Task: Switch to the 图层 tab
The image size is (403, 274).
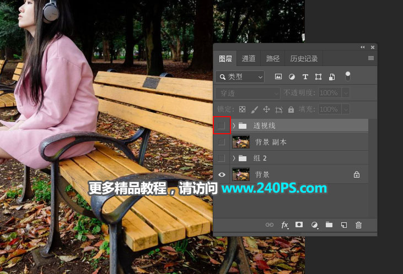Action: [225, 58]
